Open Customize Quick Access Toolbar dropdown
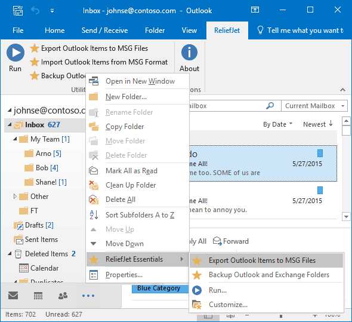 pos(52,11)
